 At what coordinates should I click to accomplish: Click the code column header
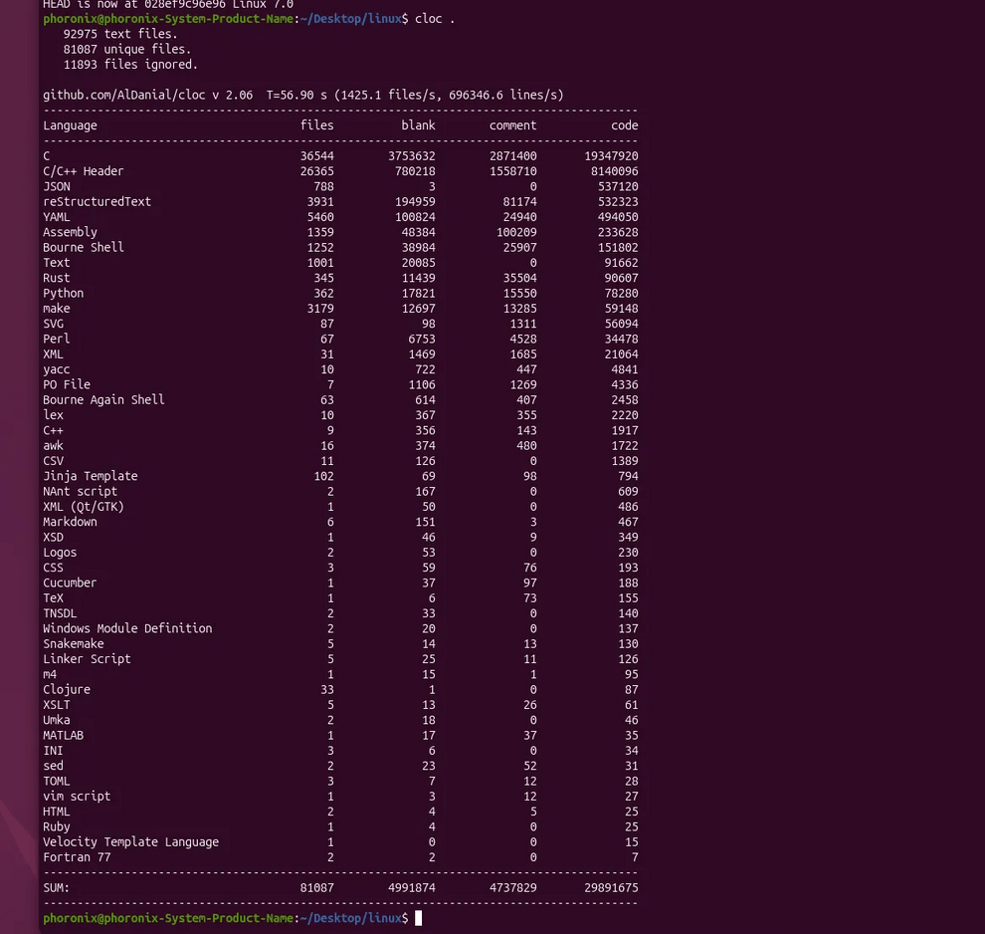(x=625, y=124)
